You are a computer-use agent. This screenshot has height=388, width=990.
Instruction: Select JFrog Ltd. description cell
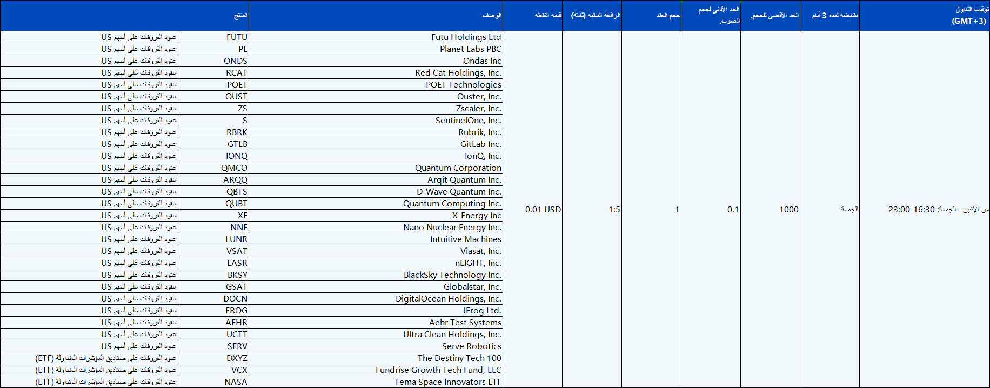point(376,311)
